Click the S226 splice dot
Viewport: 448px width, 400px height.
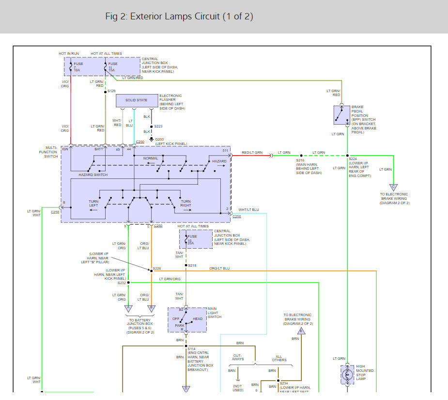pyautogui.click(x=151, y=271)
